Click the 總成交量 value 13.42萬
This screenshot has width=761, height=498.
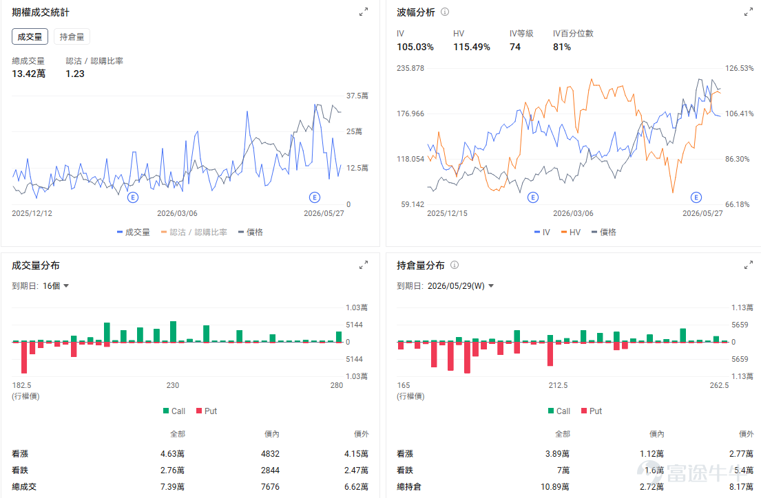(x=29, y=74)
